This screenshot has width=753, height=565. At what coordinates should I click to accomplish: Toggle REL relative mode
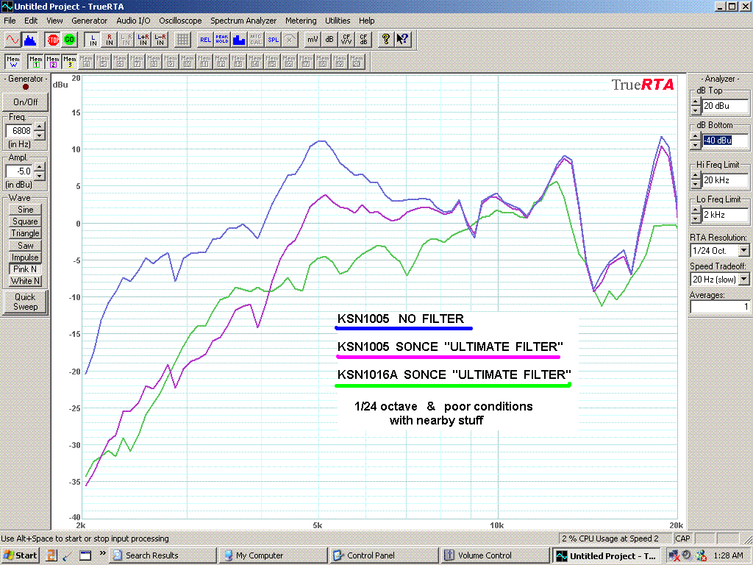click(205, 40)
